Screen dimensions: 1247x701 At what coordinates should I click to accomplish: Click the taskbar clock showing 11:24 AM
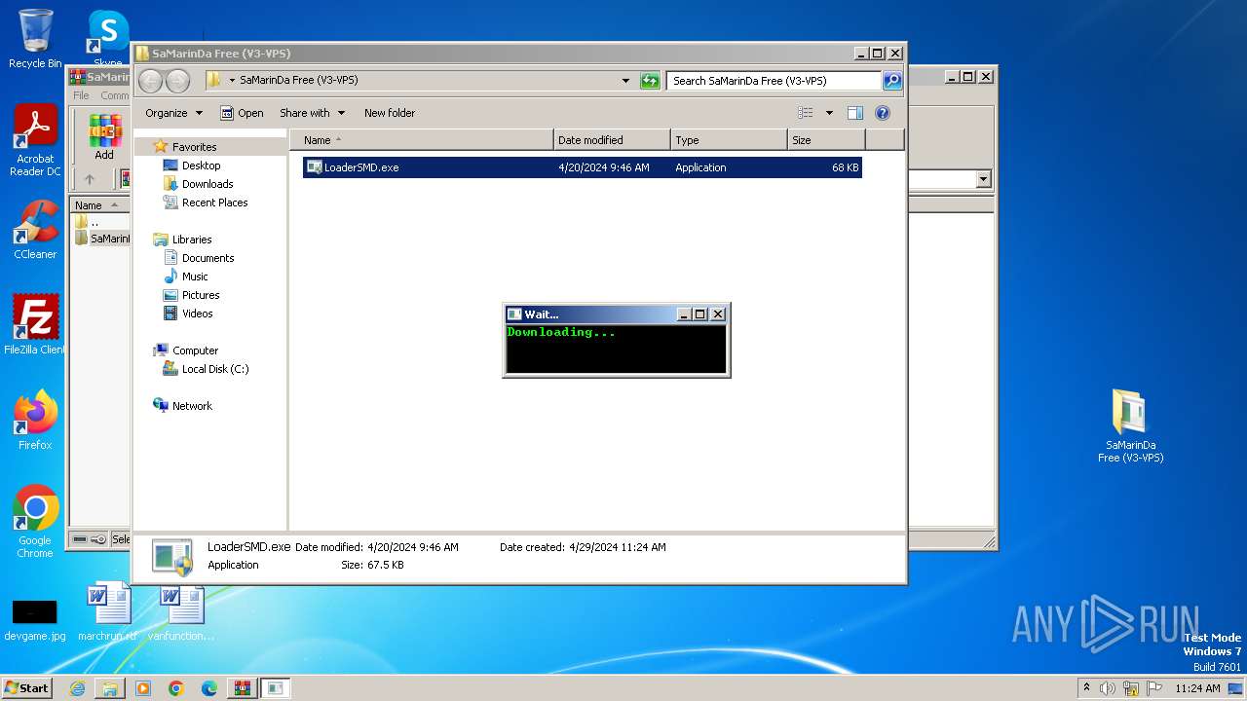point(1197,688)
